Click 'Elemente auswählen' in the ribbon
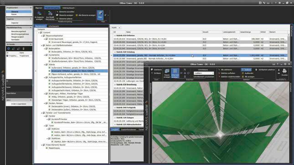The image size is (294, 165). [x=66, y=12]
